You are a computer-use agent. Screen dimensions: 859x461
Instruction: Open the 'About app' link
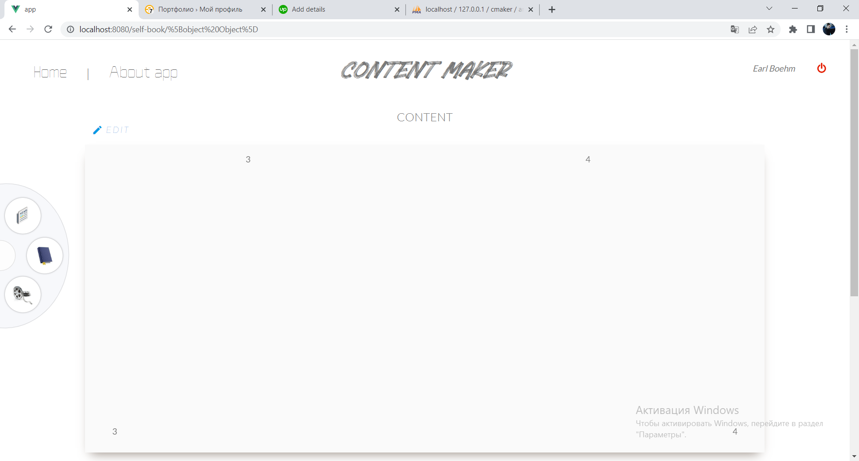144,73
